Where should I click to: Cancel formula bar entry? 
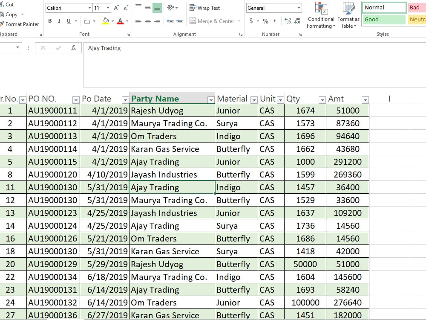pos(43,48)
